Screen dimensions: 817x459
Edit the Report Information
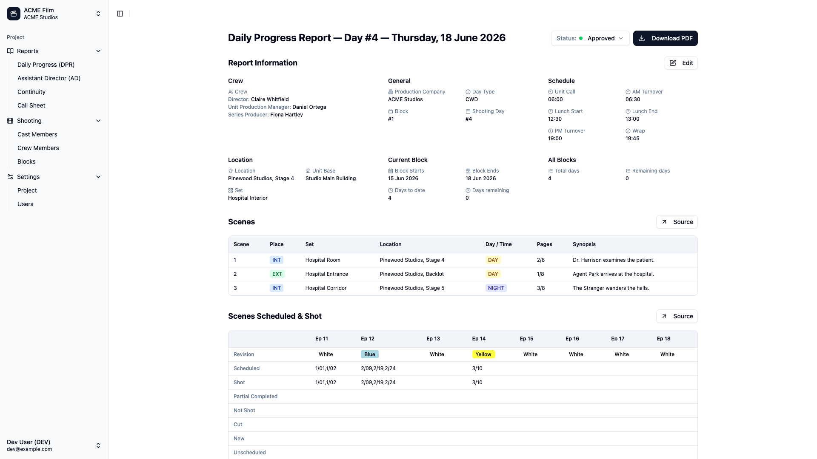tap(681, 63)
